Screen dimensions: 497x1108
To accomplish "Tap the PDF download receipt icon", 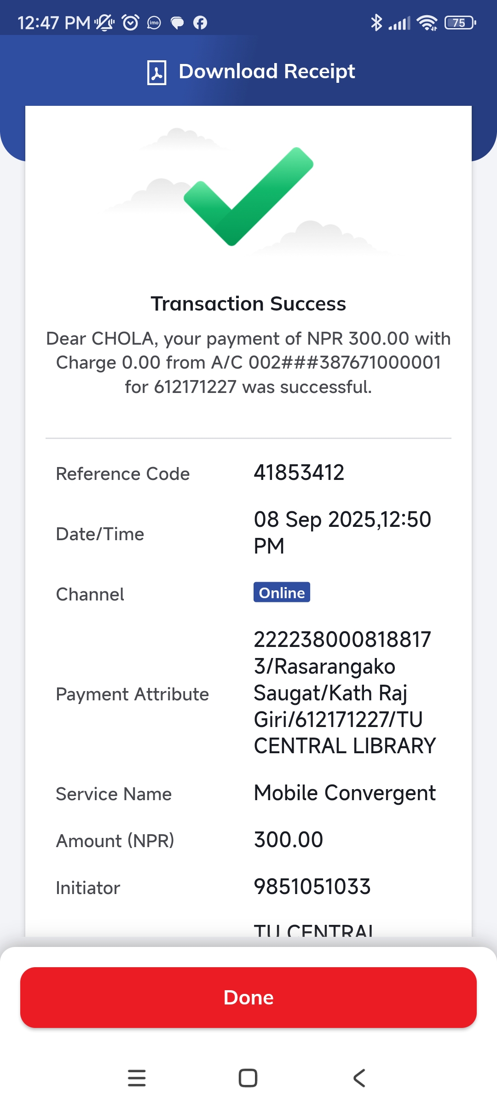I will (156, 72).
